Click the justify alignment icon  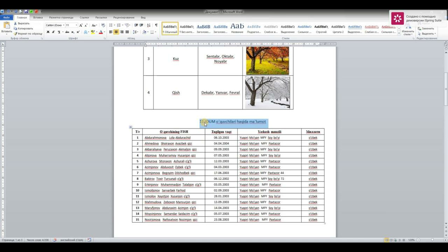(127, 32)
